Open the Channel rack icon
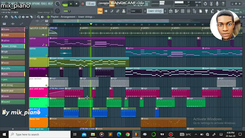The image size is (245, 138). click(183, 11)
